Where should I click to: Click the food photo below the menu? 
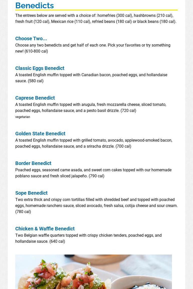93,272
